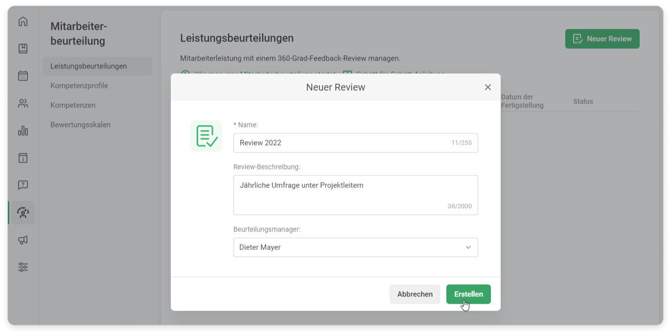Open the sliders settings icon in sidebar
The height and width of the screenshot is (335, 671).
click(x=23, y=267)
